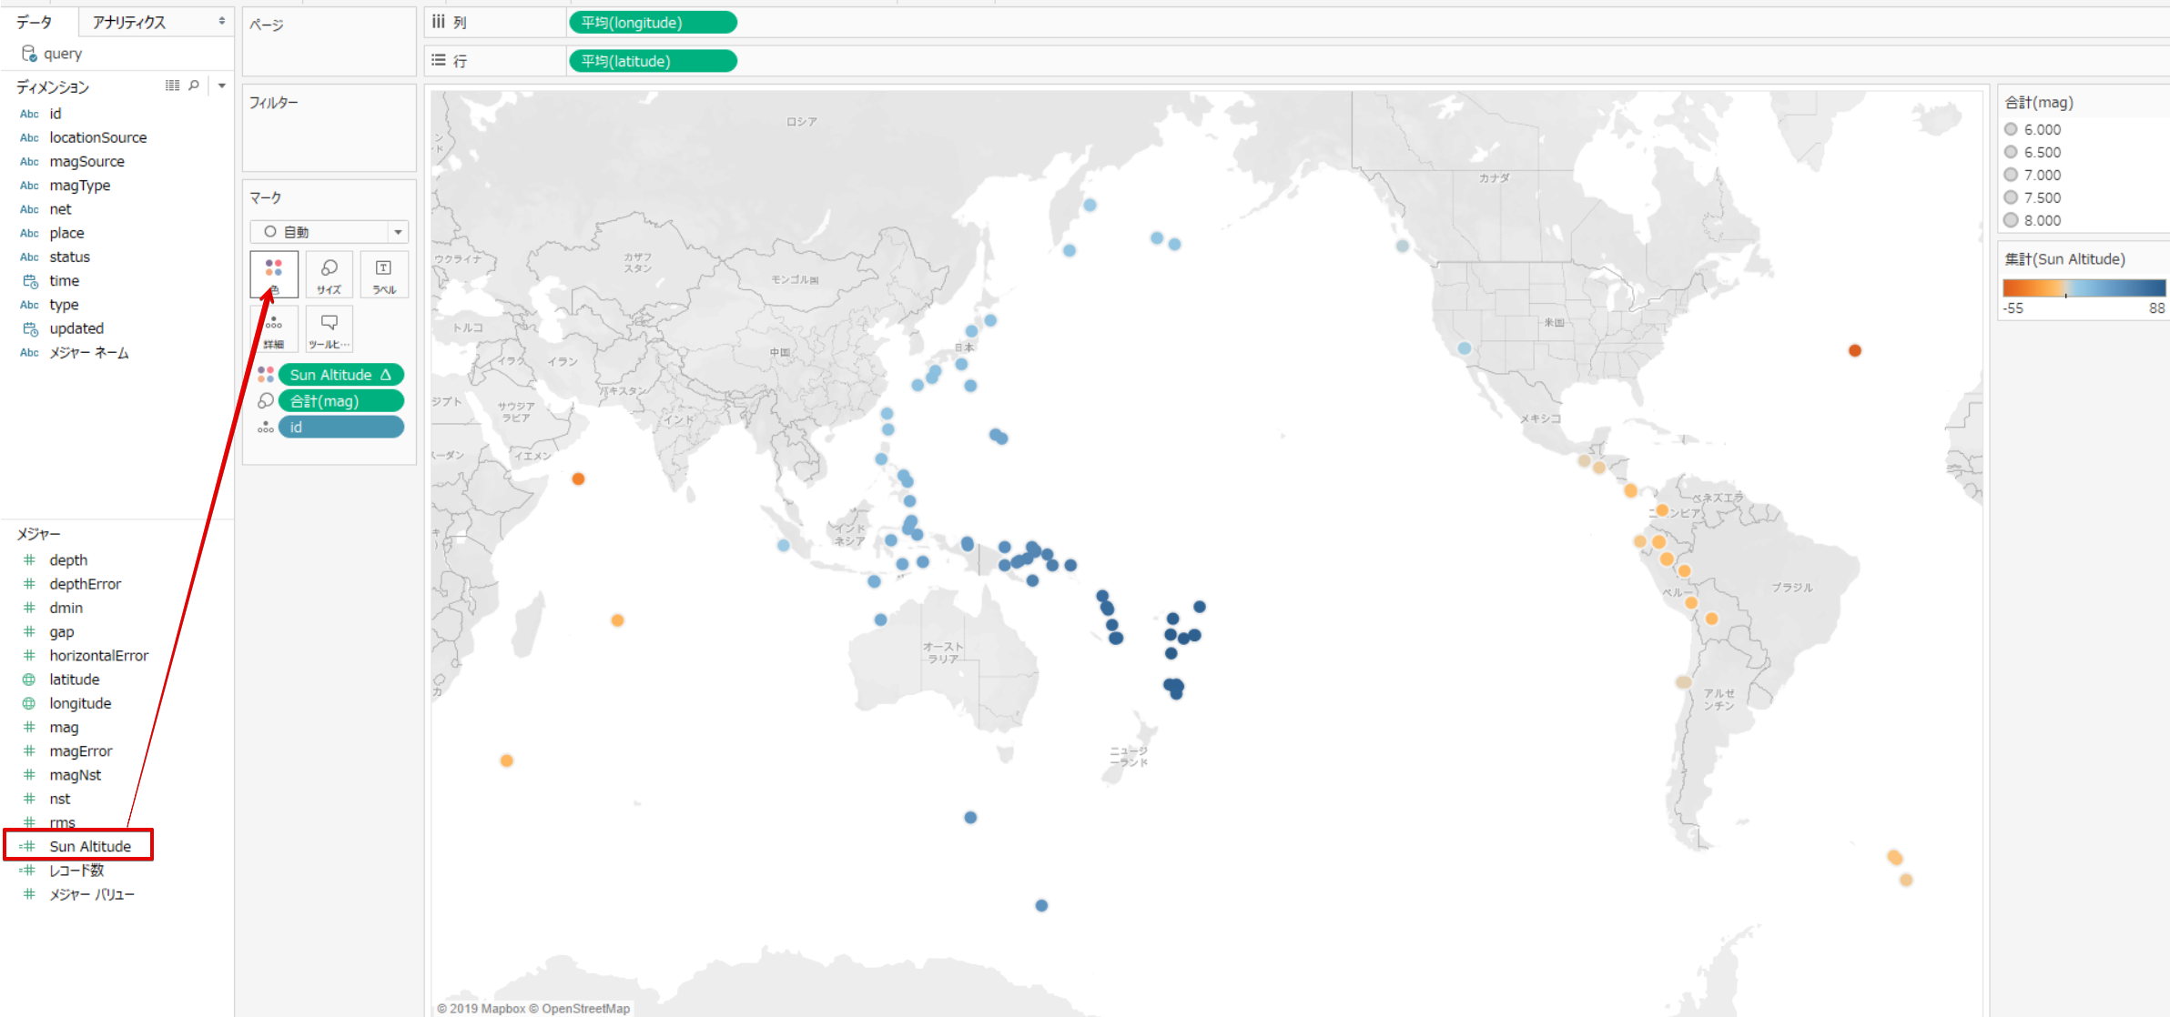This screenshot has width=2170, height=1017.
Task: Open the サイズ (Size) mark property
Action: 329,273
